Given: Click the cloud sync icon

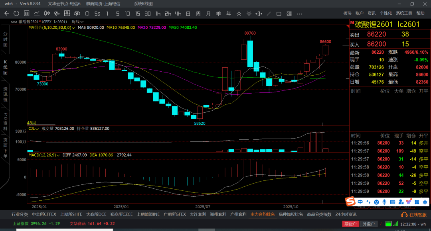Looking at the screenshot, I should [77, 14].
